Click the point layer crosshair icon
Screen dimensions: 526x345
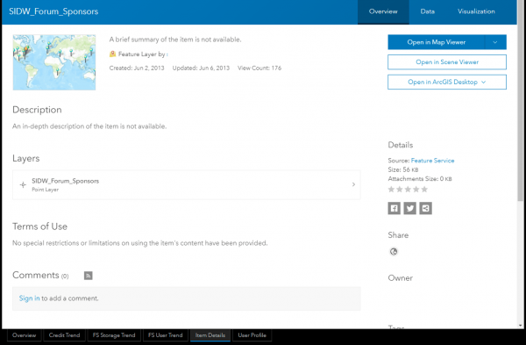pos(23,184)
